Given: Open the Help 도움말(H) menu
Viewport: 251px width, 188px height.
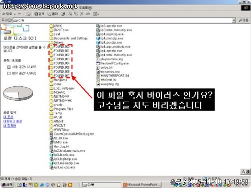Looking at the screenshot, I should (85, 8).
